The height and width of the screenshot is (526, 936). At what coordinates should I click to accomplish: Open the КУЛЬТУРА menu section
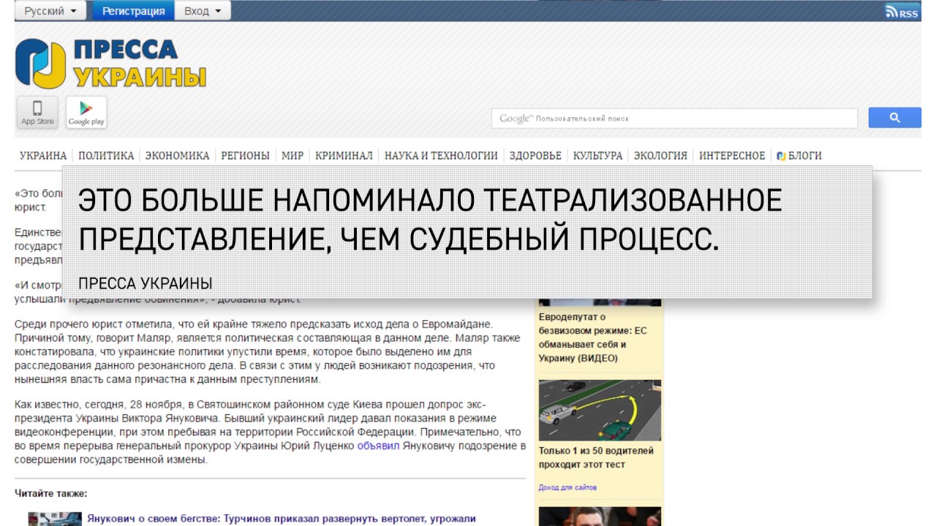[x=597, y=156]
